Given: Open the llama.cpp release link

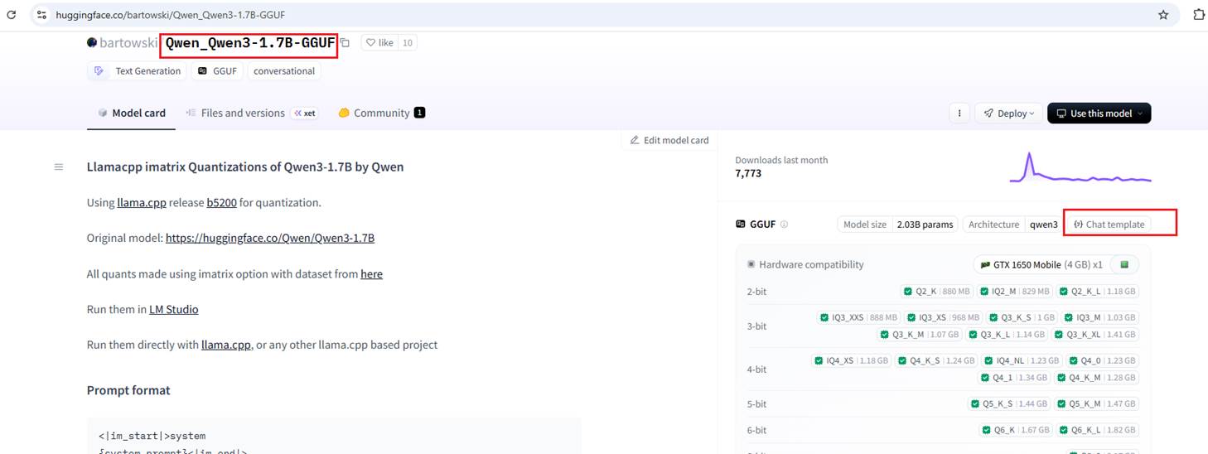Looking at the screenshot, I should pyautogui.click(x=142, y=202).
